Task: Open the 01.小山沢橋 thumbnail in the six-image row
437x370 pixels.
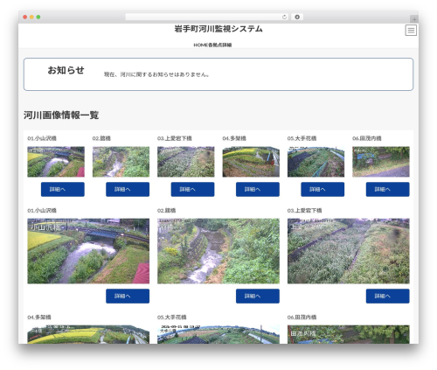Action: click(x=56, y=162)
